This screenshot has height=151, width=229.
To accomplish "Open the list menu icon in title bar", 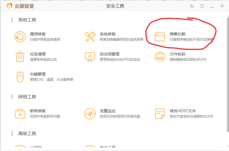I will 202,6.
